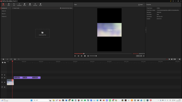Click Download YouTube Videos link
This screenshot has width=182, height=102.
tap(66, 8)
